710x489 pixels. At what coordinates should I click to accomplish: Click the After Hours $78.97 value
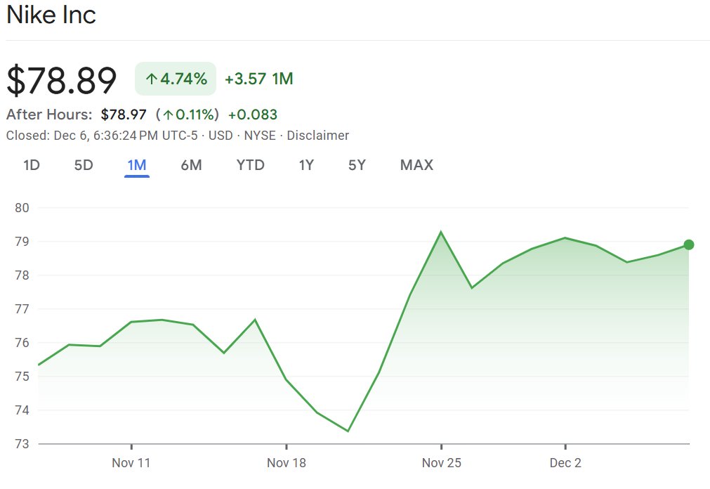click(x=124, y=115)
